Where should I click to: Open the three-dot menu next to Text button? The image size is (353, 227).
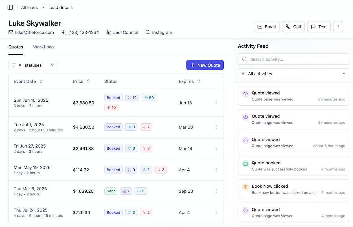338,26
